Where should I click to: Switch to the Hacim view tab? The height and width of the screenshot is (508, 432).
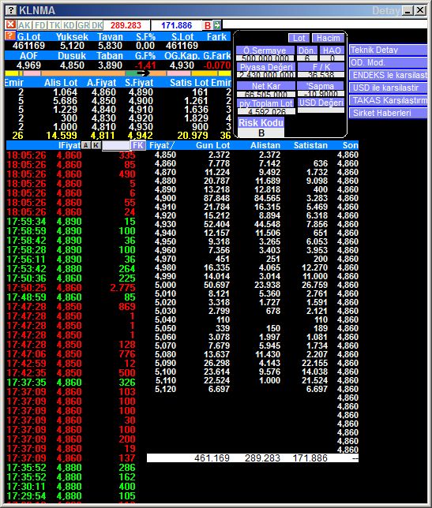329,38
